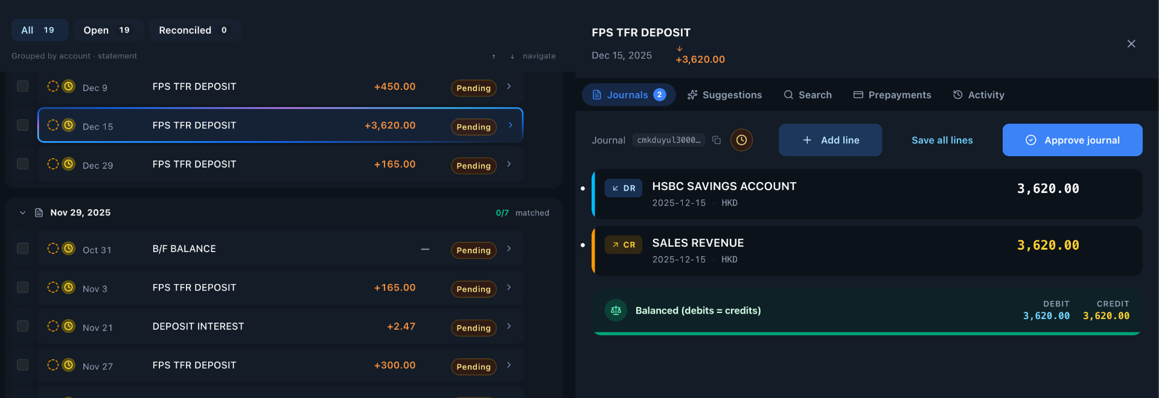Select the Dec 9 transaction checkbox
This screenshot has height=398, width=1159.
click(22, 86)
